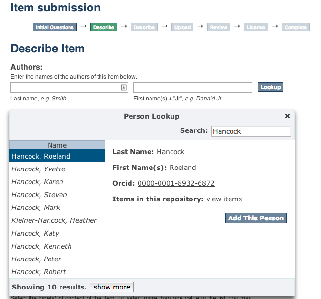Jump to the Upload step
This screenshot has height=299, width=321.
(x=182, y=27)
